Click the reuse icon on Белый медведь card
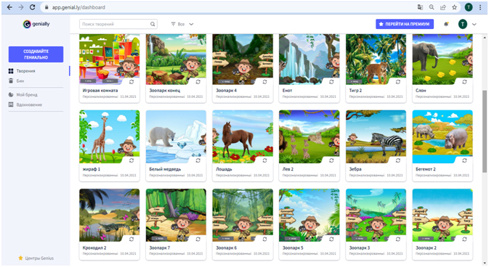 (198, 160)
